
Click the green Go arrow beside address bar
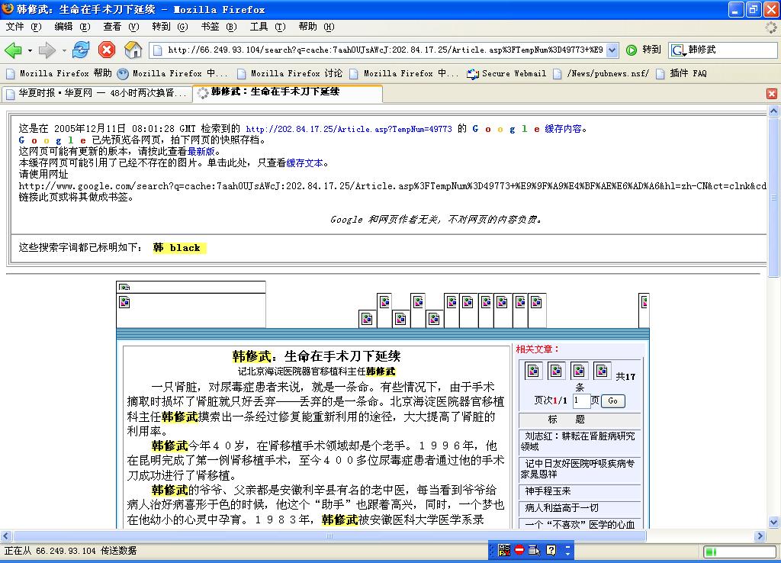[632, 50]
